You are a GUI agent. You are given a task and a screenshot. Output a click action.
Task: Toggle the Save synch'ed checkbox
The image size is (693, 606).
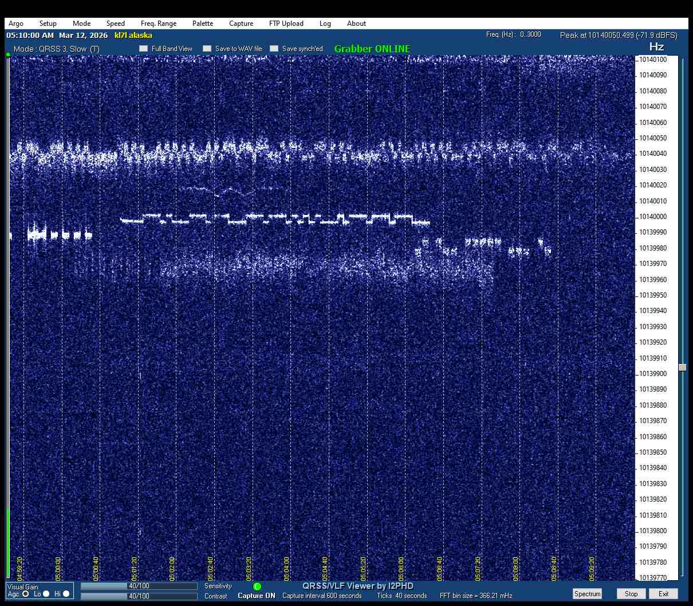click(274, 49)
